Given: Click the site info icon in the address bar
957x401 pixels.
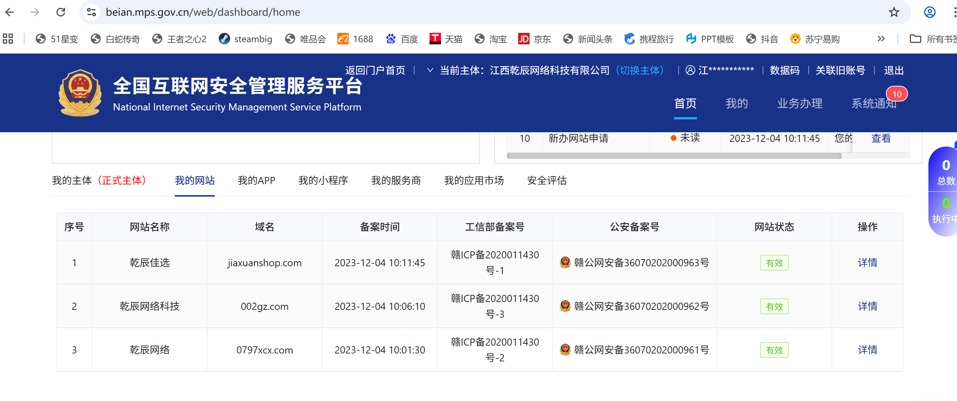Looking at the screenshot, I should (91, 12).
